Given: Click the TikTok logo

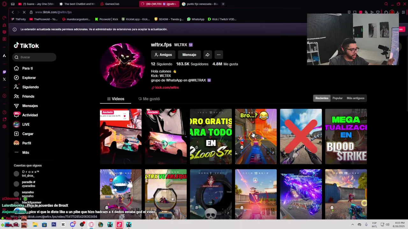Looking at the screenshot, I should coord(26,45).
